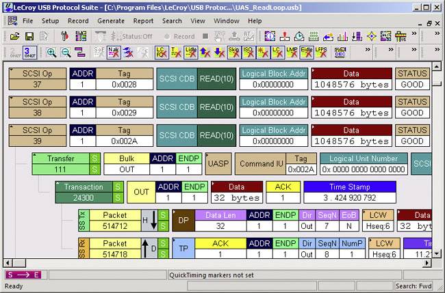Open the Report menu
Image resolution: width=445 pixels, height=293 pixels.
tap(144, 20)
